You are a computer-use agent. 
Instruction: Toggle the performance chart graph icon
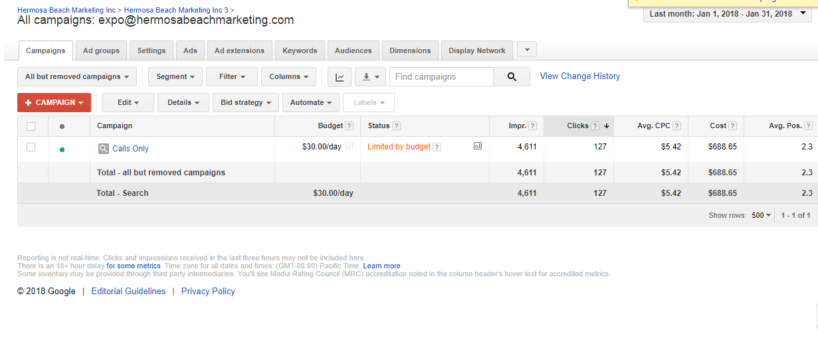click(340, 77)
